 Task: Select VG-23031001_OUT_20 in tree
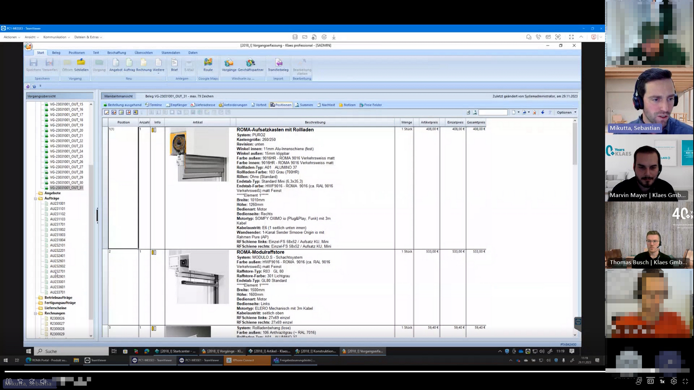click(66, 131)
